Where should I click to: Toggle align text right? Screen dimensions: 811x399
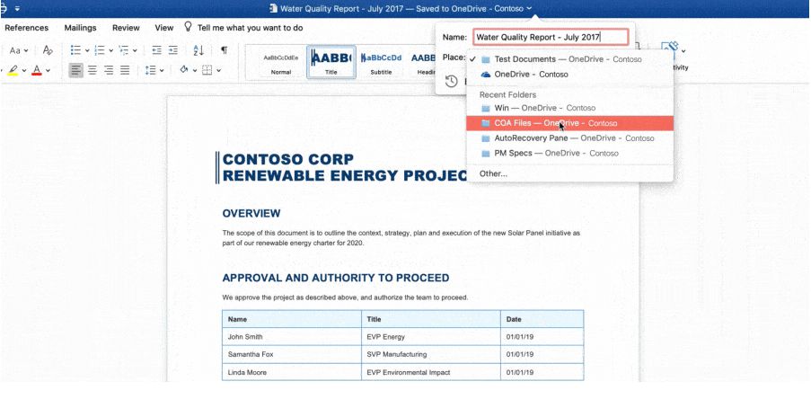109,70
